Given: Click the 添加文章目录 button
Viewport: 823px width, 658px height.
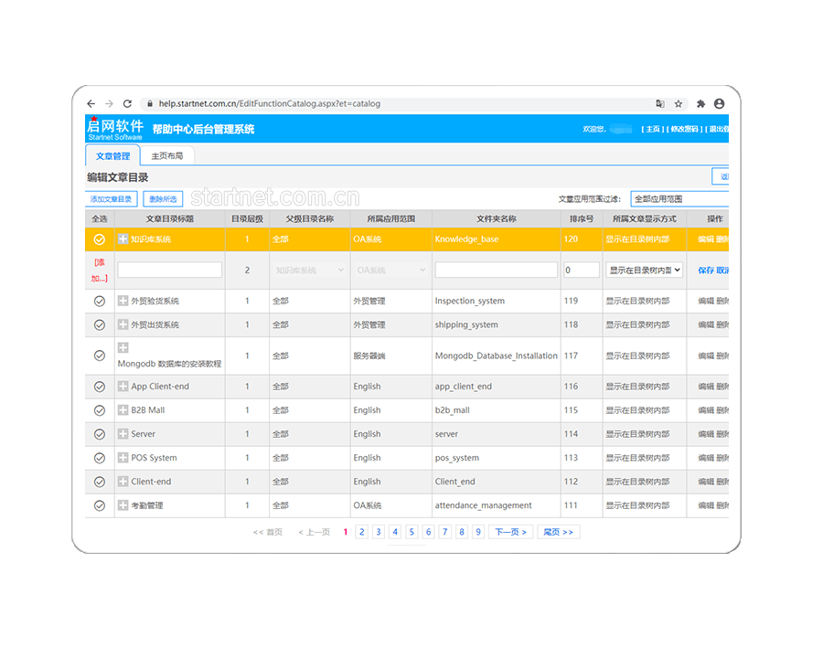Looking at the screenshot, I should (111, 199).
